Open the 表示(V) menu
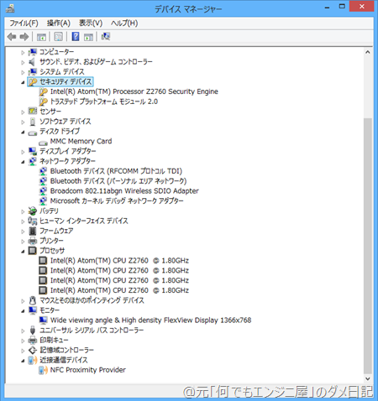 coord(91,23)
